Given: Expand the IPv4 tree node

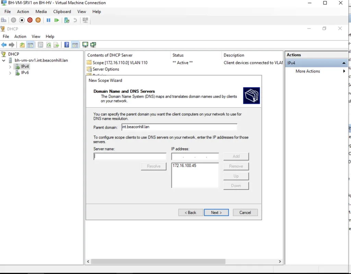Looking at the screenshot, I should click(10, 67).
